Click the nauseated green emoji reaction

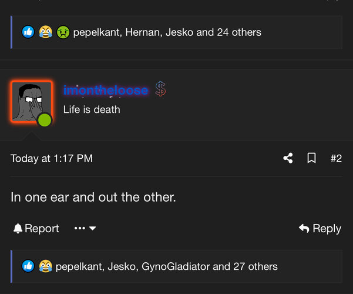63,32
